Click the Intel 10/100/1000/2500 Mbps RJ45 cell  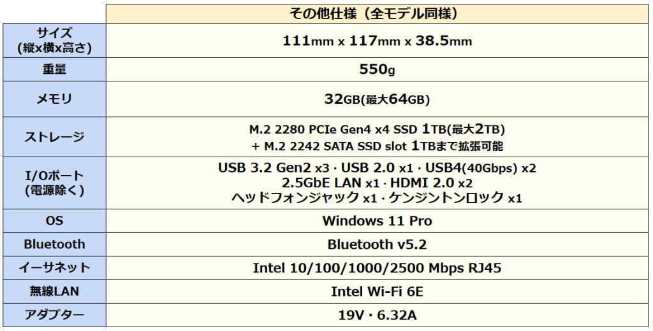point(377,268)
